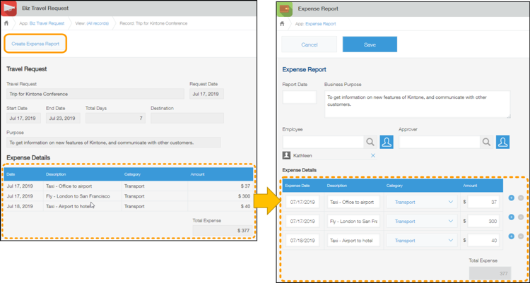Open the user picker icon for Employee
The height and width of the screenshot is (283, 530).
[387, 142]
